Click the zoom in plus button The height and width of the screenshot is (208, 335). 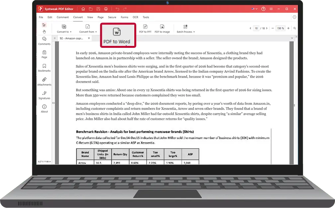(288, 29)
